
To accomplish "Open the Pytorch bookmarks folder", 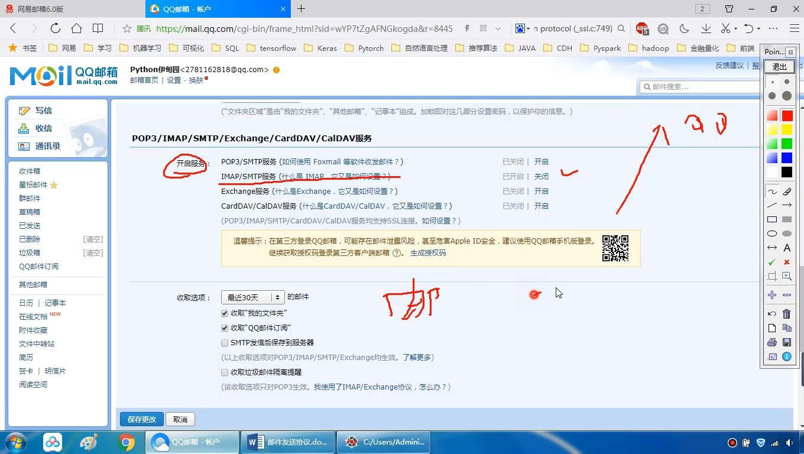I will pyautogui.click(x=364, y=48).
